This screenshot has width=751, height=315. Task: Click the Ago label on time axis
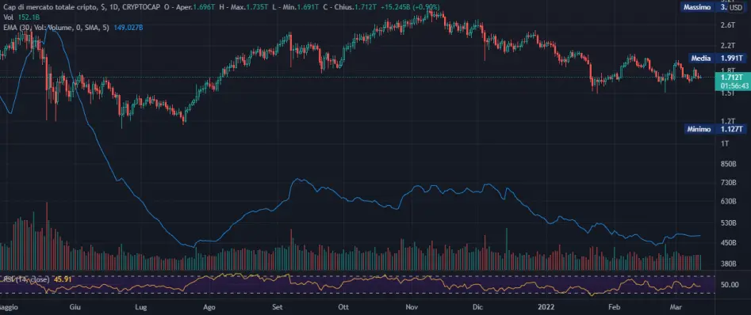coord(210,306)
